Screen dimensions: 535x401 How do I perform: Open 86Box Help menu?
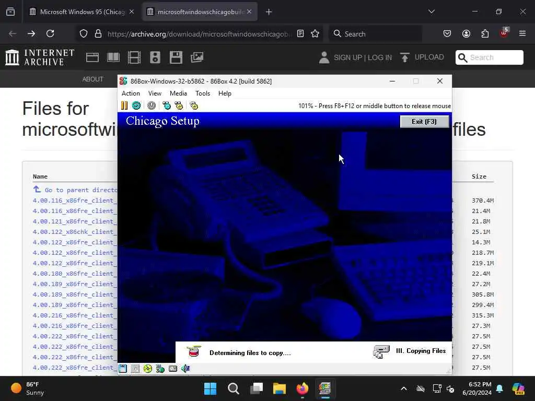(x=225, y=93)
